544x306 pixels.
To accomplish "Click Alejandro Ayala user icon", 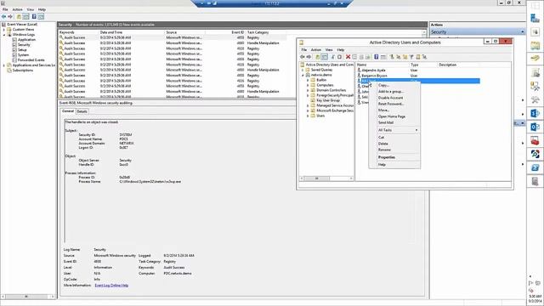I will pyautogui.click(x=359, y=70).
